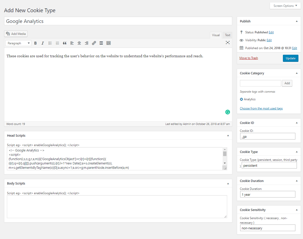Insert a hyperlink
303x239 pixels.
coord(94,43)
